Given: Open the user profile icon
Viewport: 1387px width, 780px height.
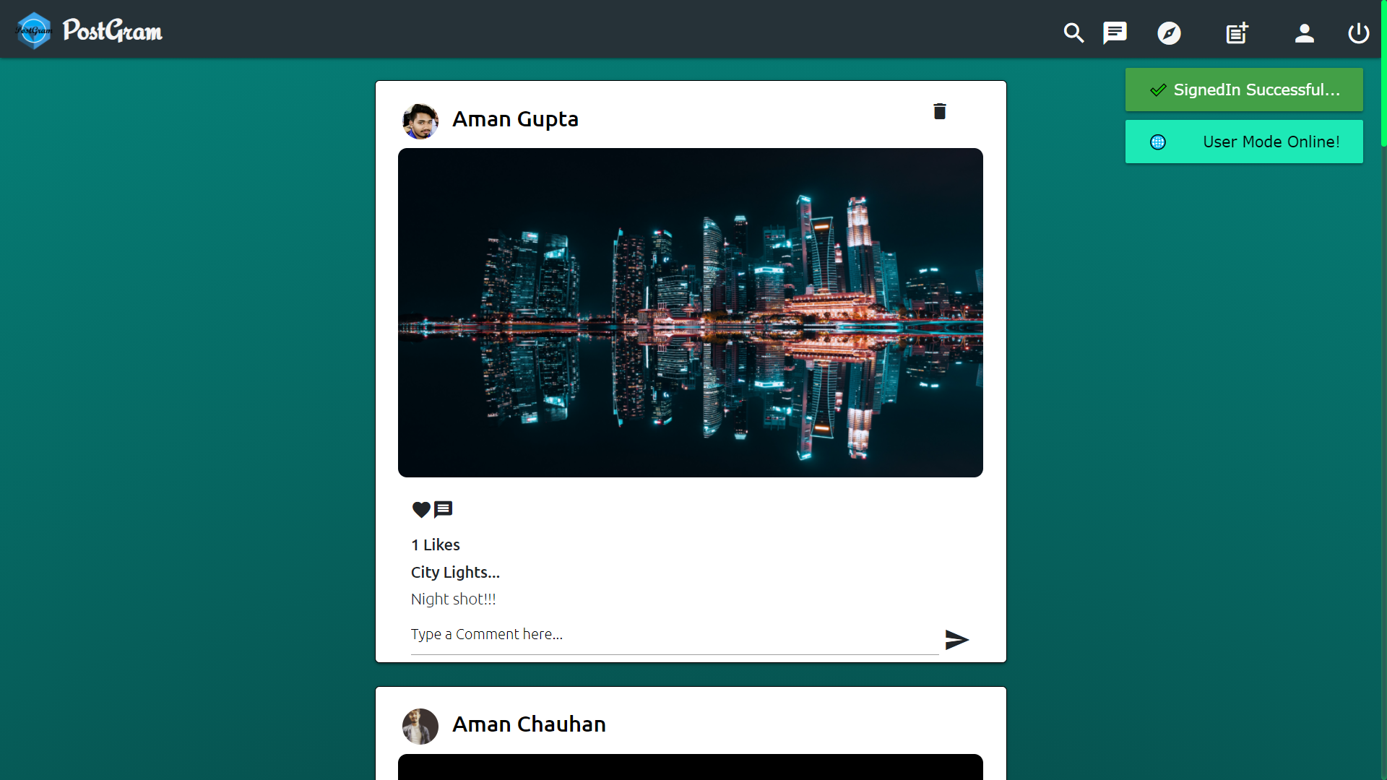Looking at the screenshot, I should click(1304, 33).
